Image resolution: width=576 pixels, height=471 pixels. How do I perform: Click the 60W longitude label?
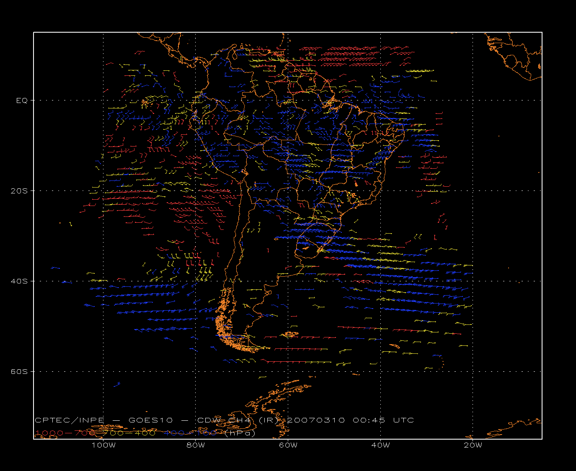click(288, 445)
